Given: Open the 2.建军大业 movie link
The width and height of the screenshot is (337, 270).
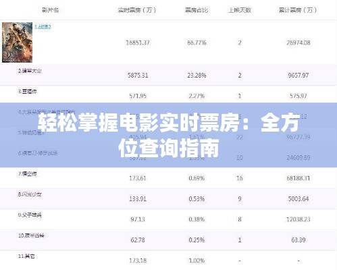Looking at the screenshot, I should [x=30, y=71].
